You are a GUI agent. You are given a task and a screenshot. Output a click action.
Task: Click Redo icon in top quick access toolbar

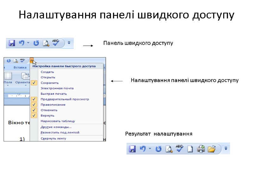(36, 43)
